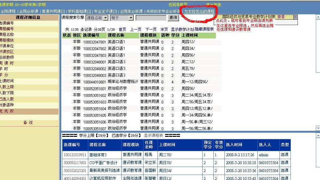Switch to 全院课程 tab

(8, 11)
